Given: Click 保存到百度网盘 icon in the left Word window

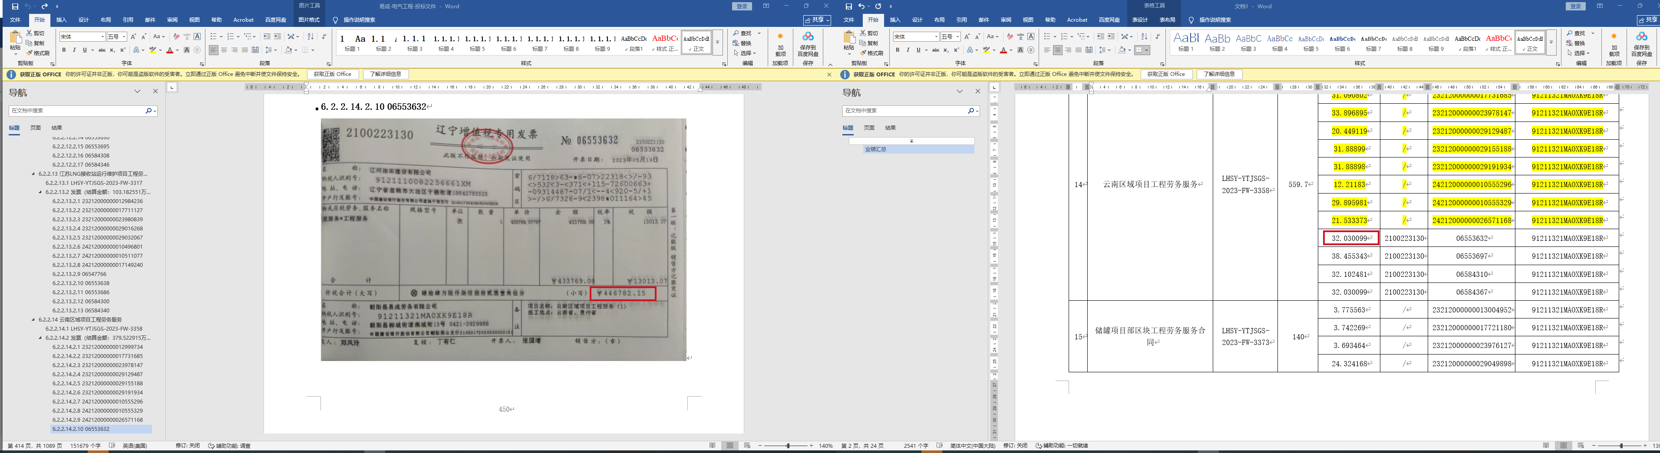Looking at the screenshot, I should click(808, 43).
